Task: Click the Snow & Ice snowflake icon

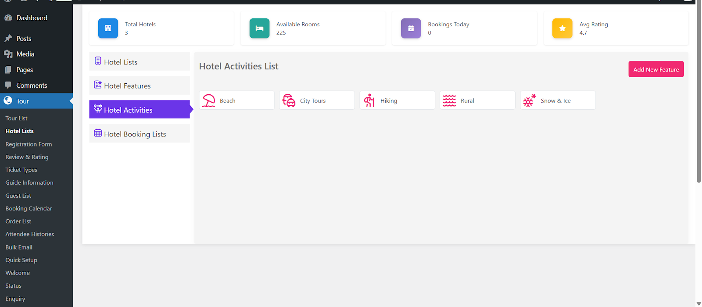Action: 530,100
